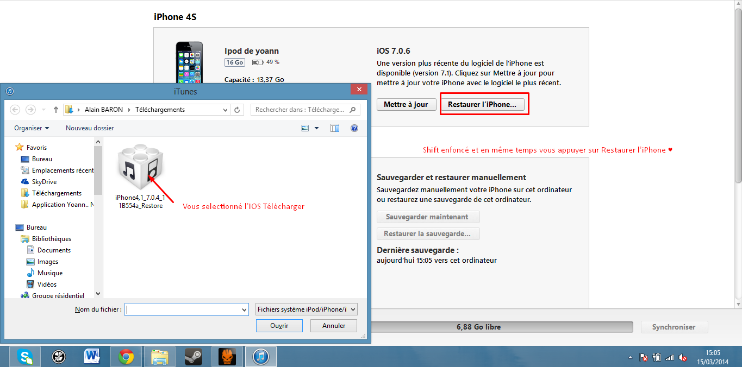
Task: Open Skype from the taskbar
Action: click(25, 357)
